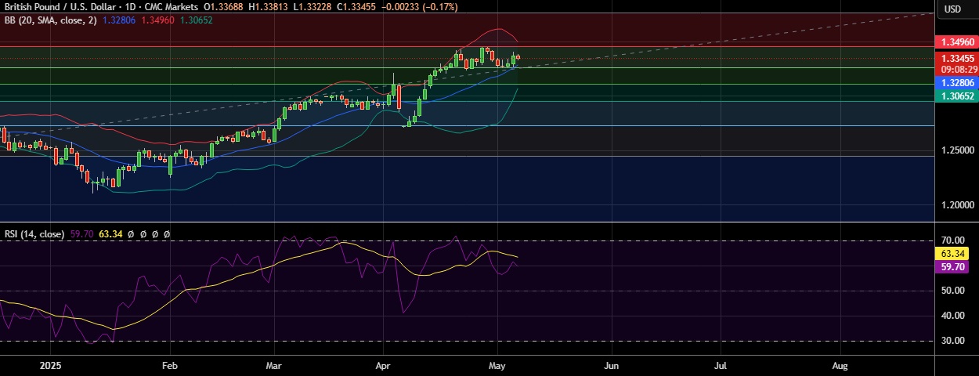Click the 1.25000 level on the price scale
This screenshot has height=376, width=979.
pyautogui.click(x=957, y=150)
